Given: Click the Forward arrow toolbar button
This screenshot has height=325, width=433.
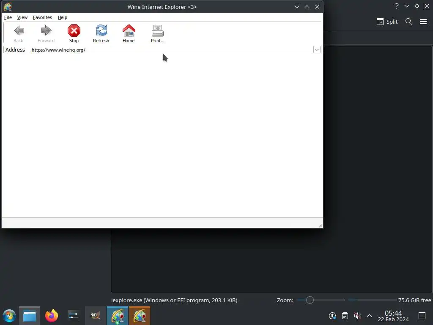Looking at the screenshot, I should 46,33.
